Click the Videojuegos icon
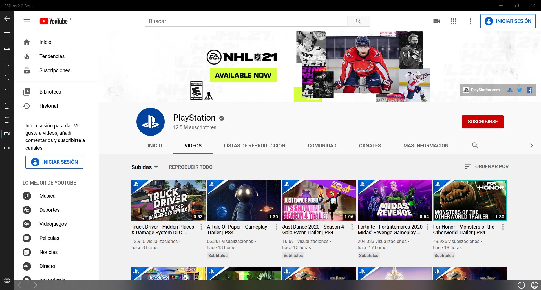The image size is (541, 290). pos(27,224)
